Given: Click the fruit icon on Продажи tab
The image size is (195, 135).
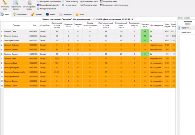Looking at the screenshot, I should tap(33, 14).
